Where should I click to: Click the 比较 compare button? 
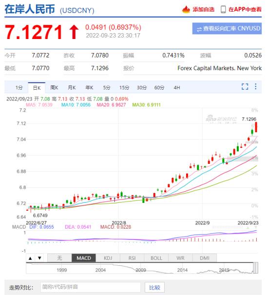(x=154, y=287)
